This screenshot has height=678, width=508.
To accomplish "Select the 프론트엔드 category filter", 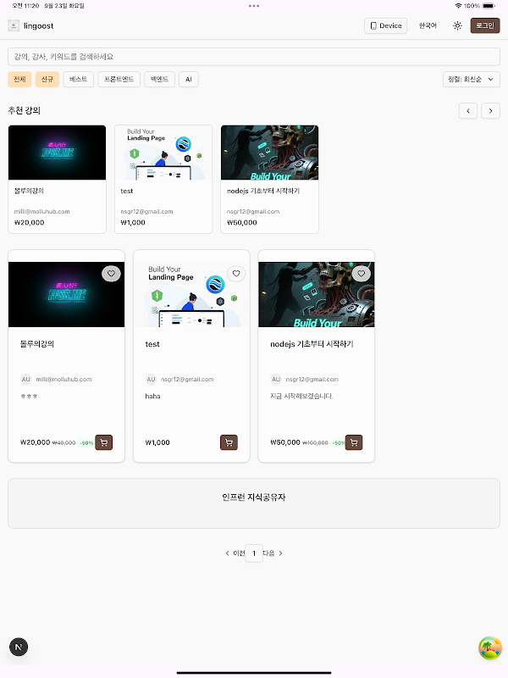I will (x=119, y=79).
